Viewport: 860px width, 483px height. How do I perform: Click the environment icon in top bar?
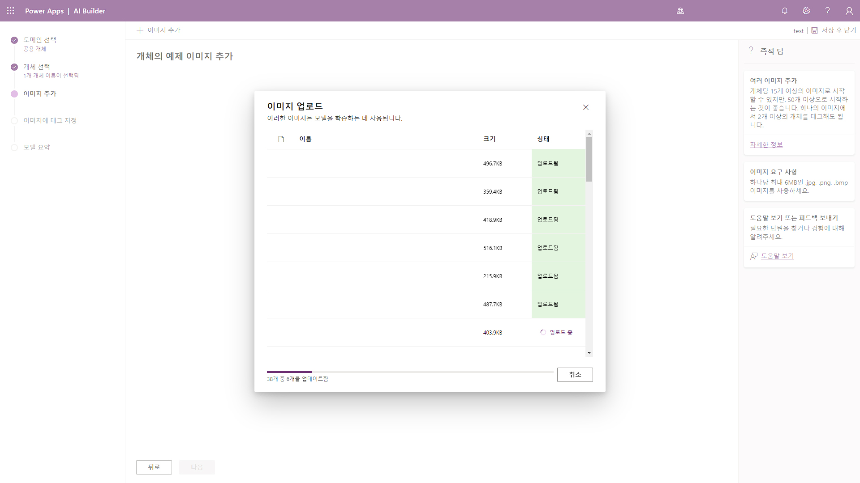680,11
